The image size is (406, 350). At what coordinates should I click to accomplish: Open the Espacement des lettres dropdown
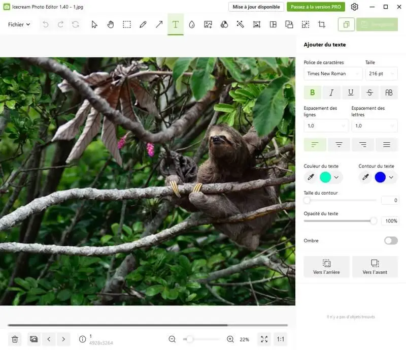point(375,126)
